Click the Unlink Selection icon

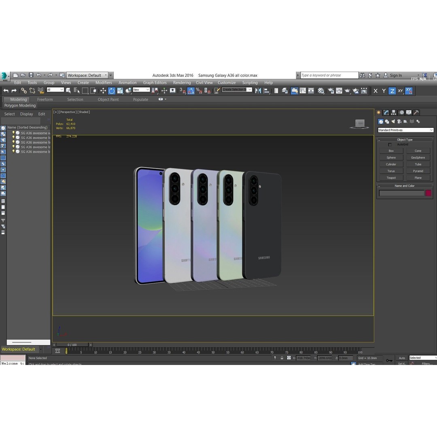tap(32, 91)
